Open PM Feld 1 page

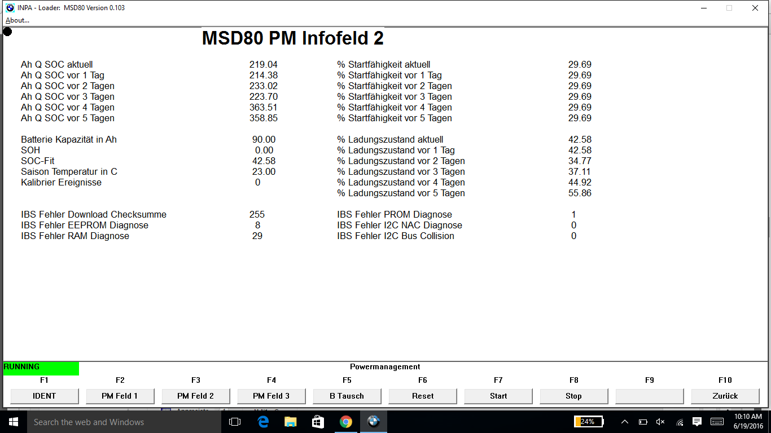pyautogui.click(x=120, y=396)
